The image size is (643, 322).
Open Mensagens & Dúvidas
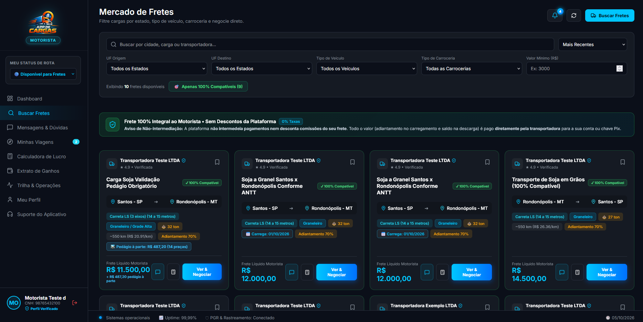(x=44, y=128)
